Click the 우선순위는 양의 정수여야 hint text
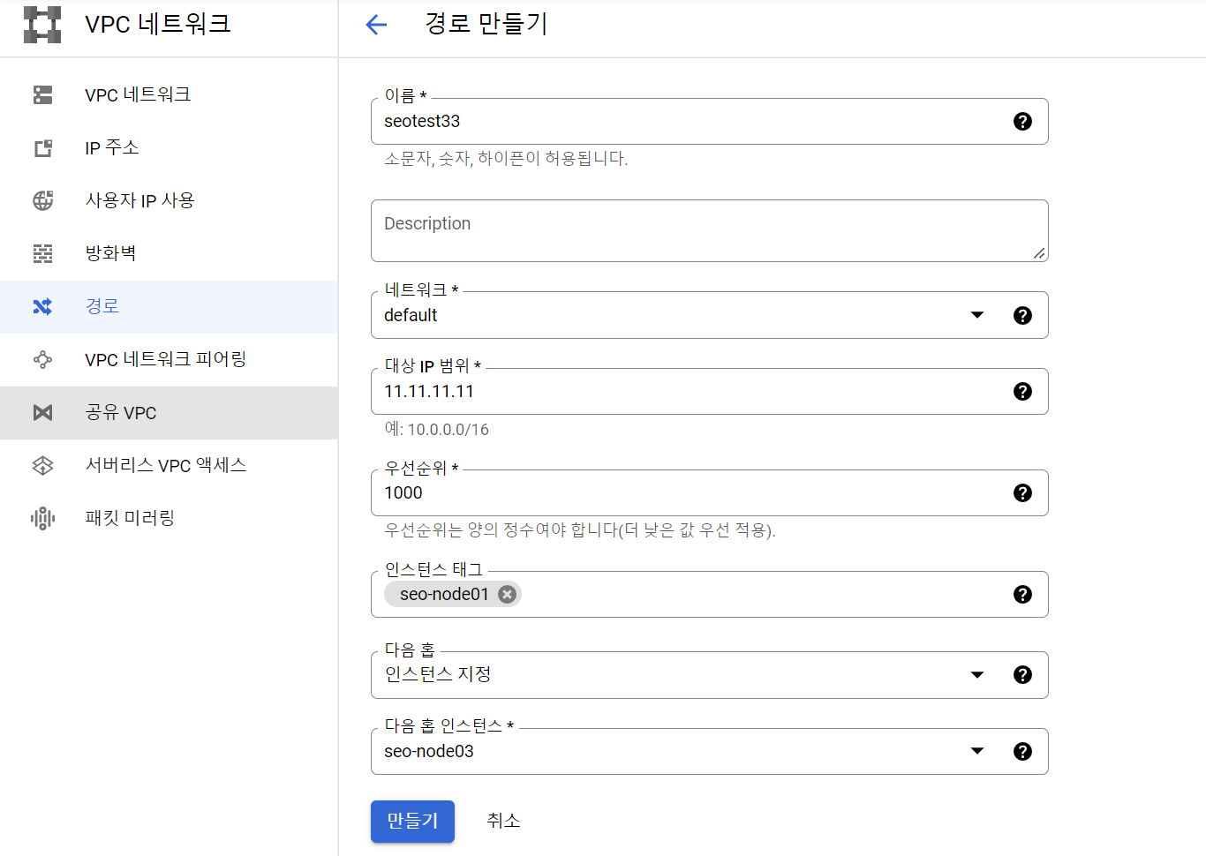The height and width of the screenshot is (856, 1206). tap(580, 530)
